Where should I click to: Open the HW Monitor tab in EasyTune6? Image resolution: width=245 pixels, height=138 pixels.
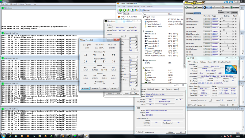coord(235,7)
